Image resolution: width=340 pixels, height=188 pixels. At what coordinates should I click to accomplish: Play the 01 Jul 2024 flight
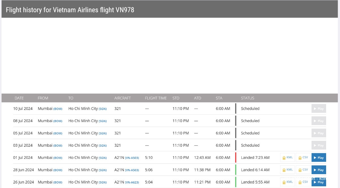tap(319, 157)
